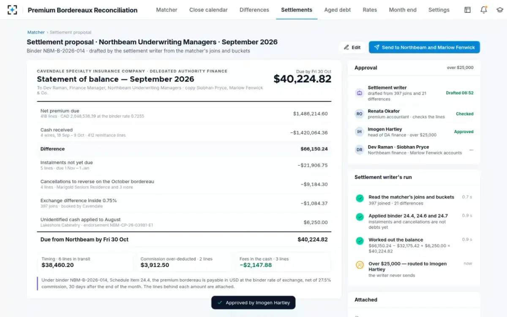Select the Net premium due row label
The image size is (507, 317).
point(60,111)
